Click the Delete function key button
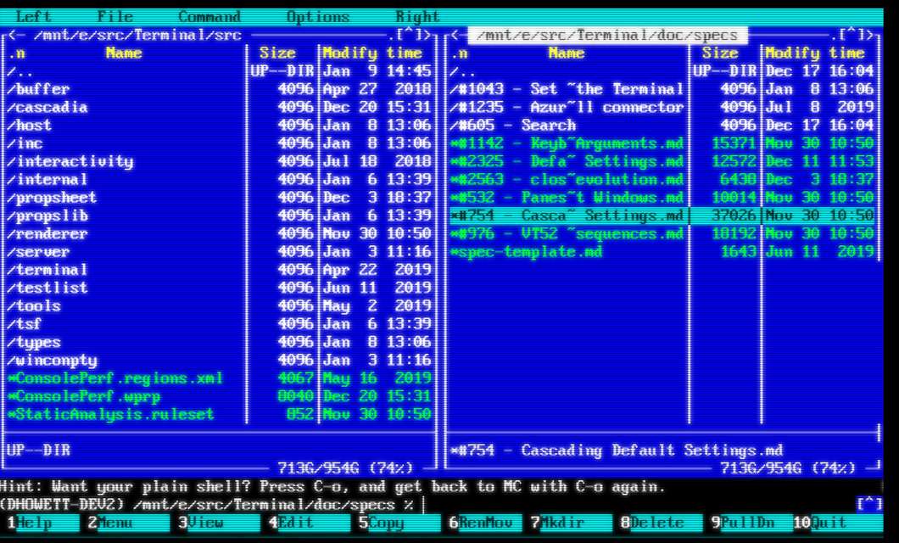 [x=656, y=523]
